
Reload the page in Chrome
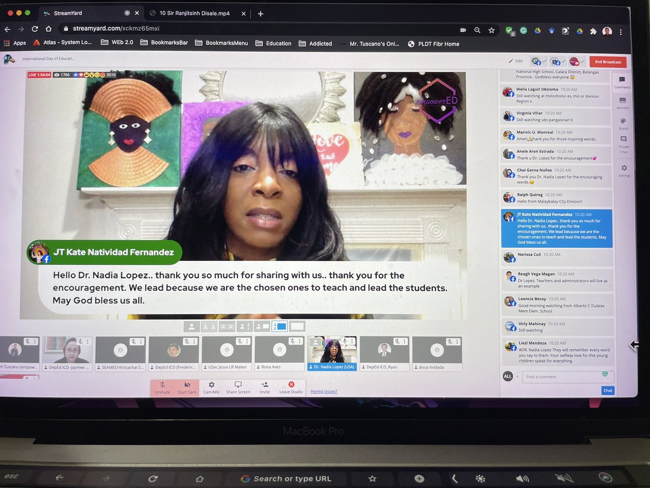(35, 29)
